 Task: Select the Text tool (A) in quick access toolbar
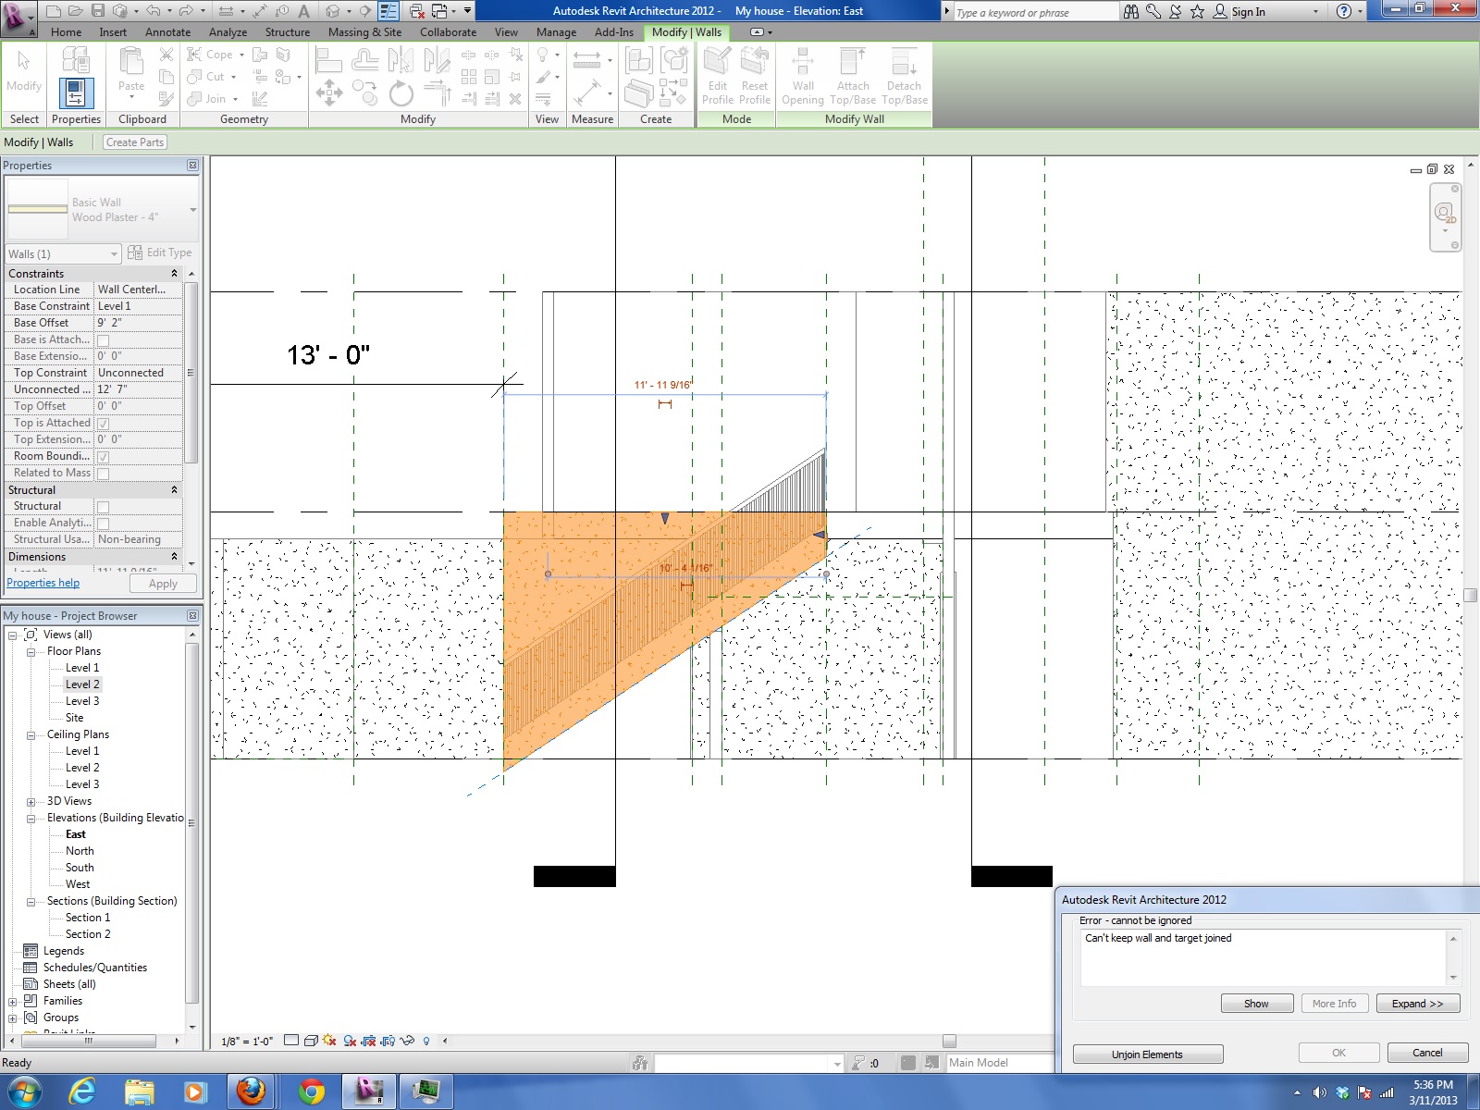[303, 11]
